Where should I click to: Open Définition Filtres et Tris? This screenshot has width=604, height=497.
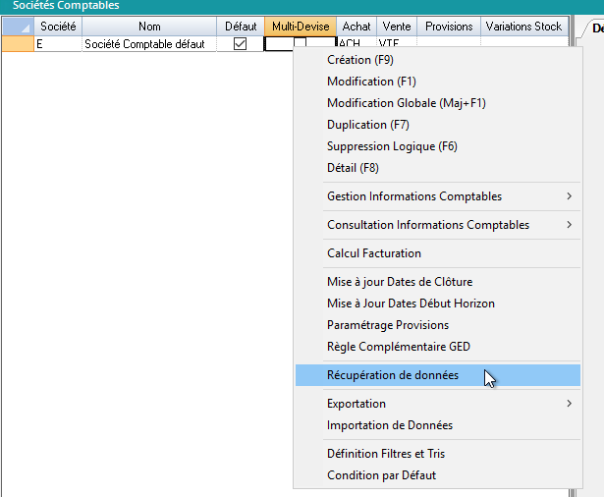coord(385,454)
